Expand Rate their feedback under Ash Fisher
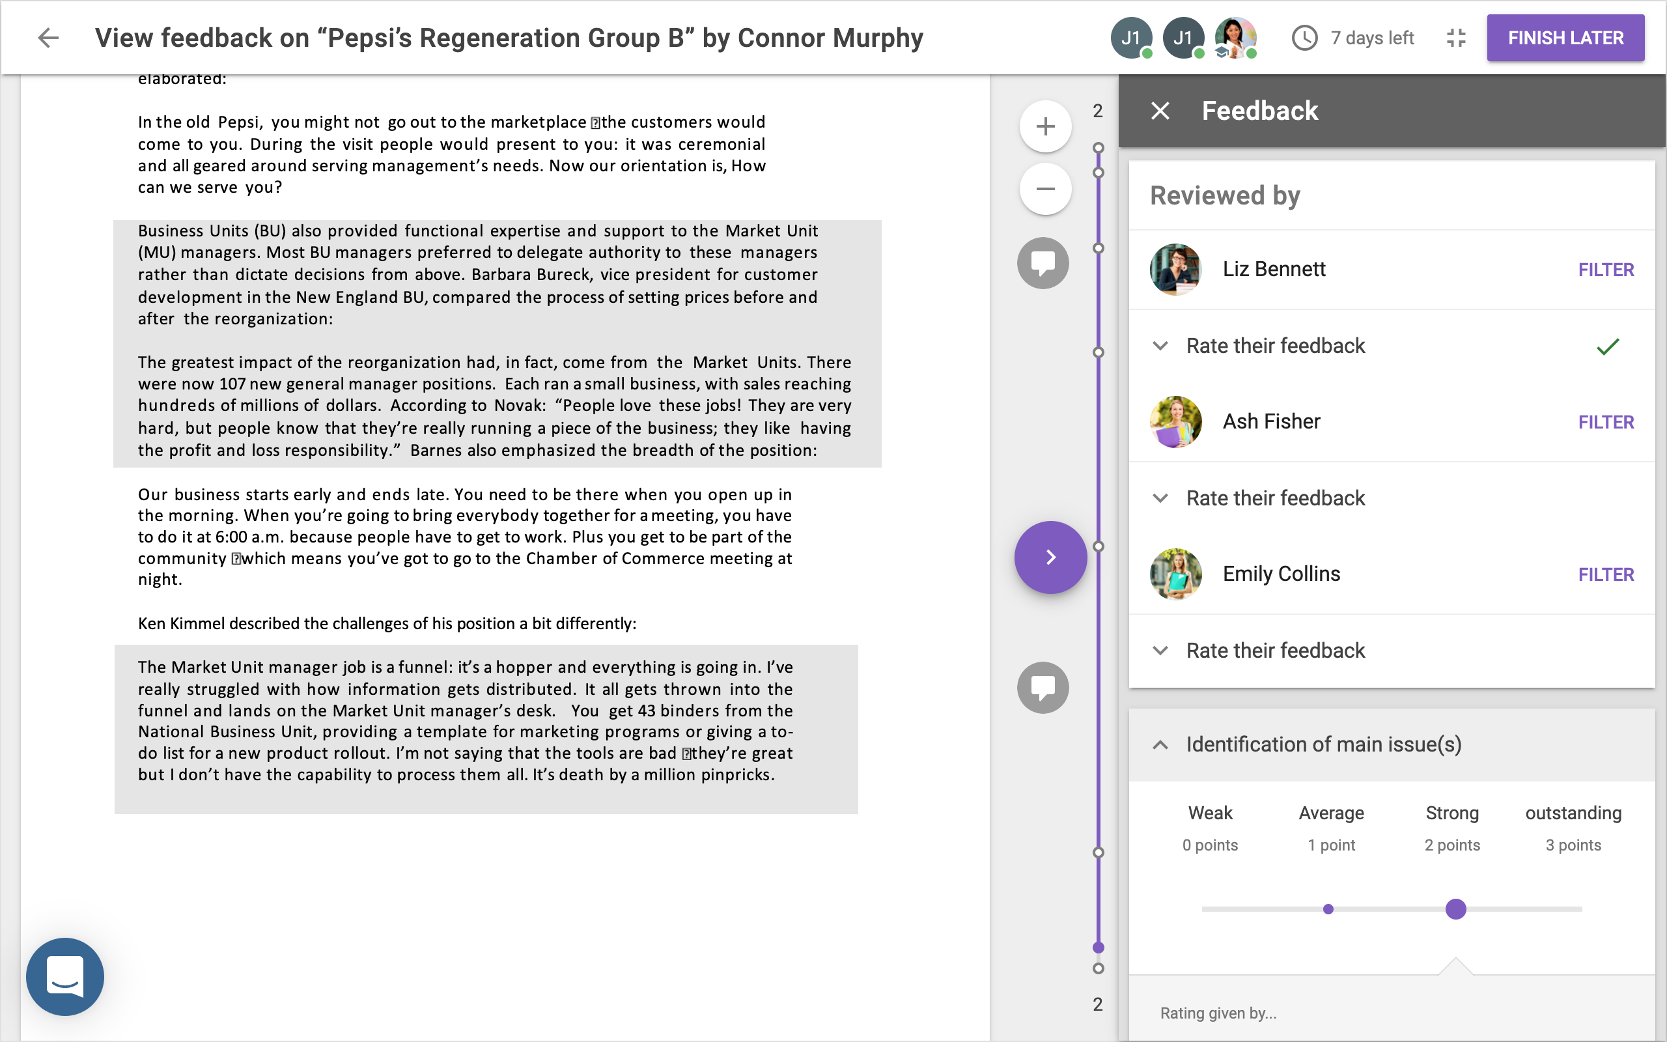This screenshot has width=1667, height=1042. pos(1392,498)
